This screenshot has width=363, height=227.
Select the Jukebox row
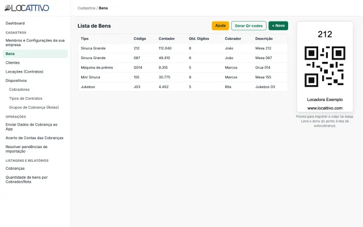point(183,87)
